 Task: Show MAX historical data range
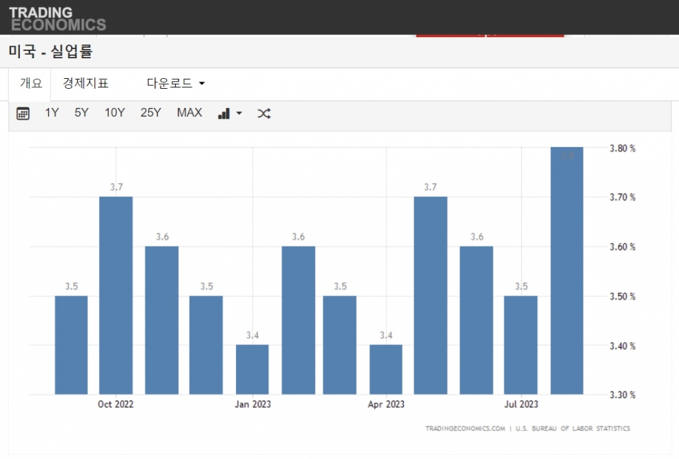click(x=189, y=113)
